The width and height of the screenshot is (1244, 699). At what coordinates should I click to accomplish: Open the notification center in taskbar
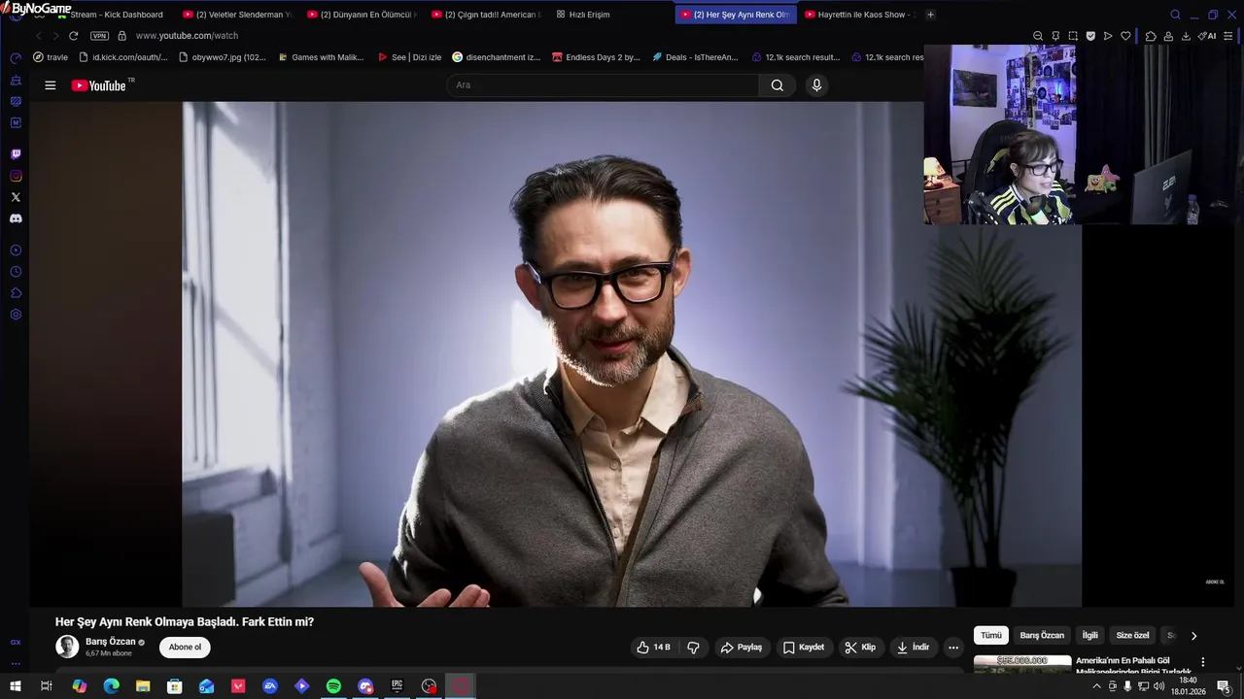[x=1224, y=686]
